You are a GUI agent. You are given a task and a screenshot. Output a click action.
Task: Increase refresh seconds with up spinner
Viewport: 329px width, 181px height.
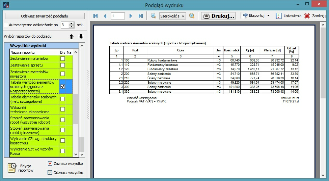[71, 24]
